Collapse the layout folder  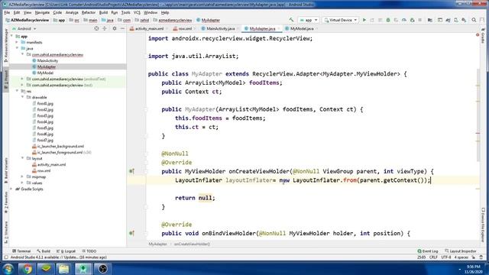click(x=22, y=158)
